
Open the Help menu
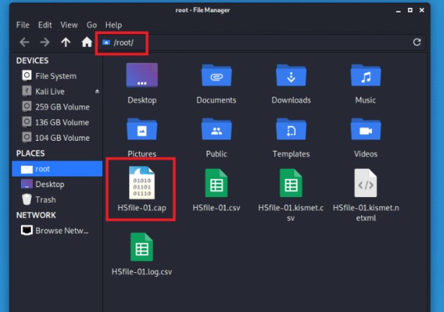pyautogui.click(x=113, y=25)
